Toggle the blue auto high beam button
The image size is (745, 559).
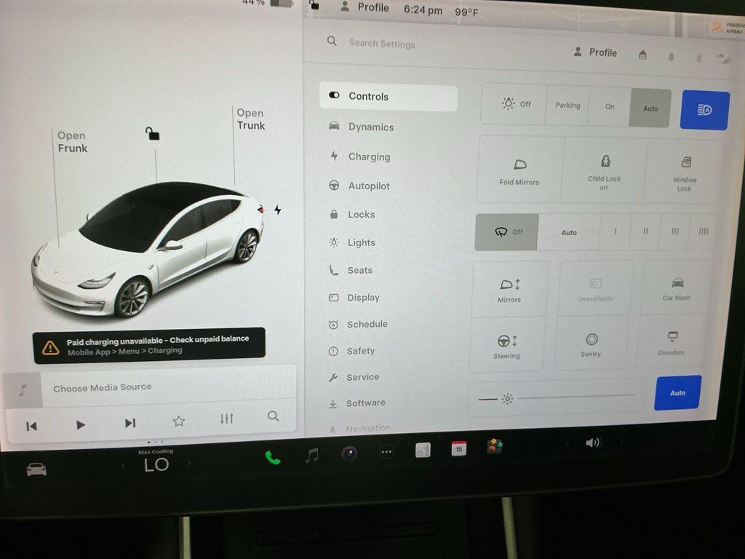coord(704,110)
